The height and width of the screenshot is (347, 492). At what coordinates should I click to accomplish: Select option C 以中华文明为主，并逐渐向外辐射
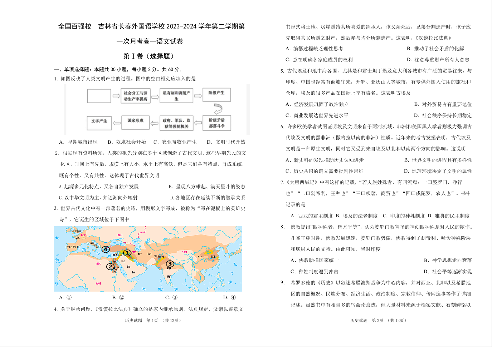tap(98, 198)
